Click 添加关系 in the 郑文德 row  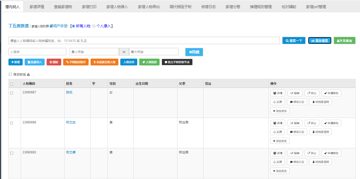280,171
